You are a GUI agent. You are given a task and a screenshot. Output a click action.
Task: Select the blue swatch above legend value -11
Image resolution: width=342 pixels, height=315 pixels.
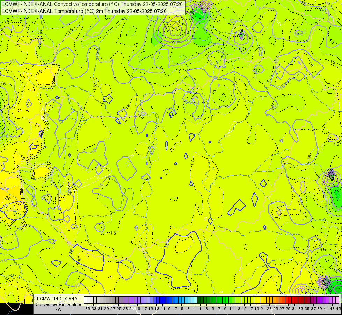coord(161,300)
